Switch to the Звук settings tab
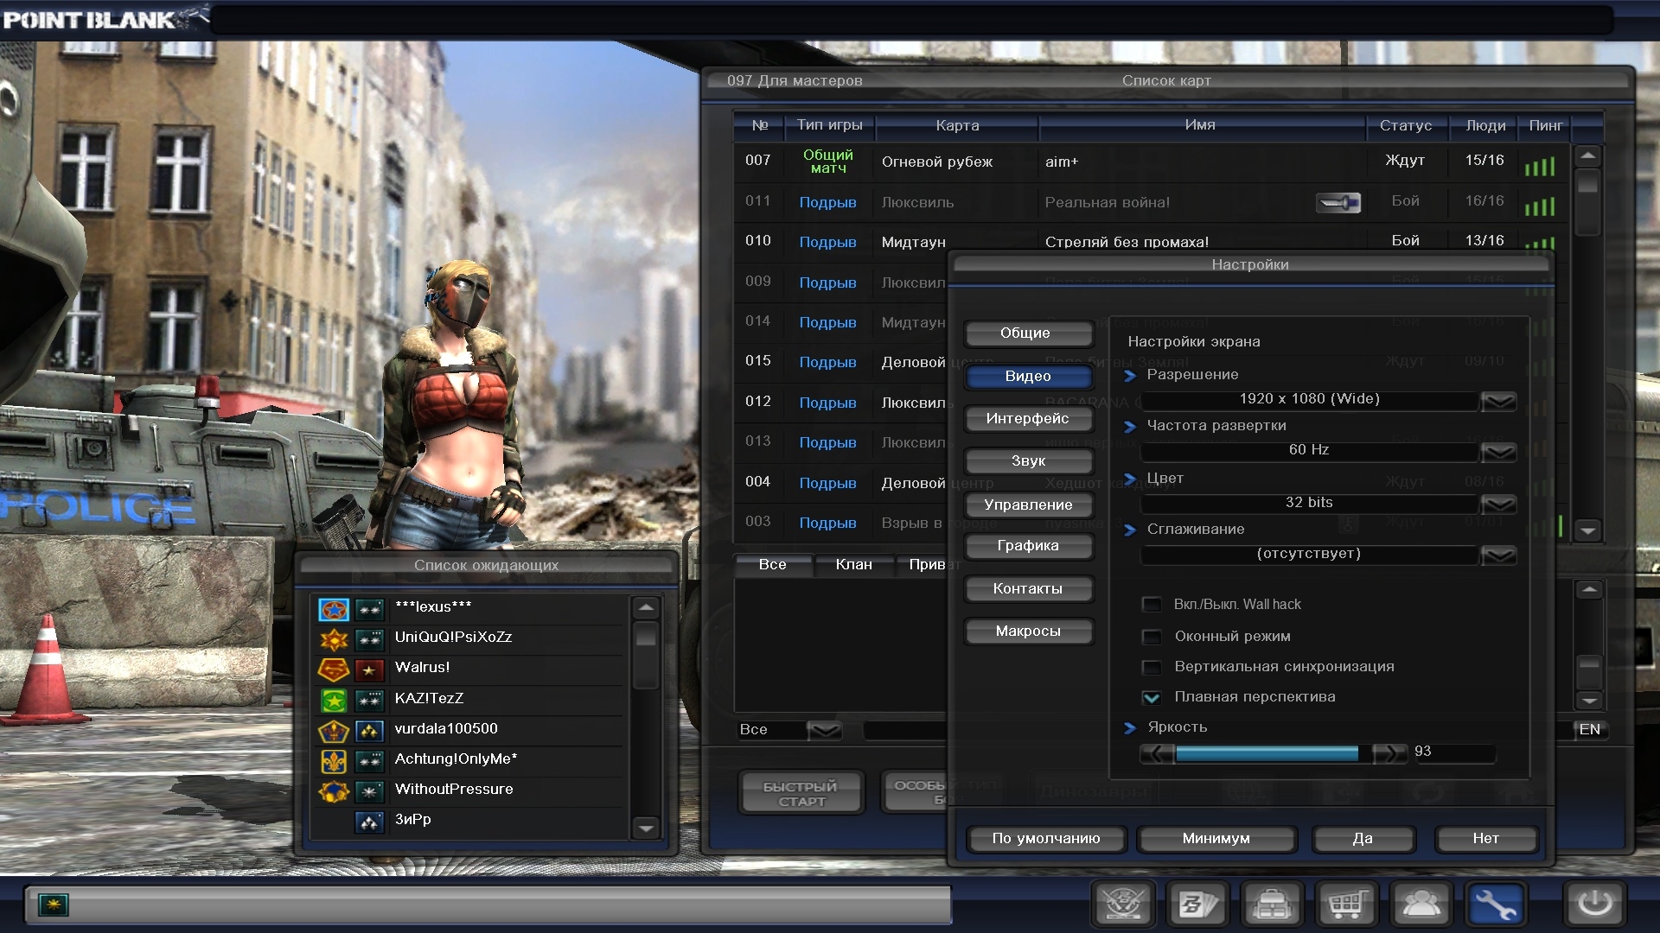 click(1028, 461)
